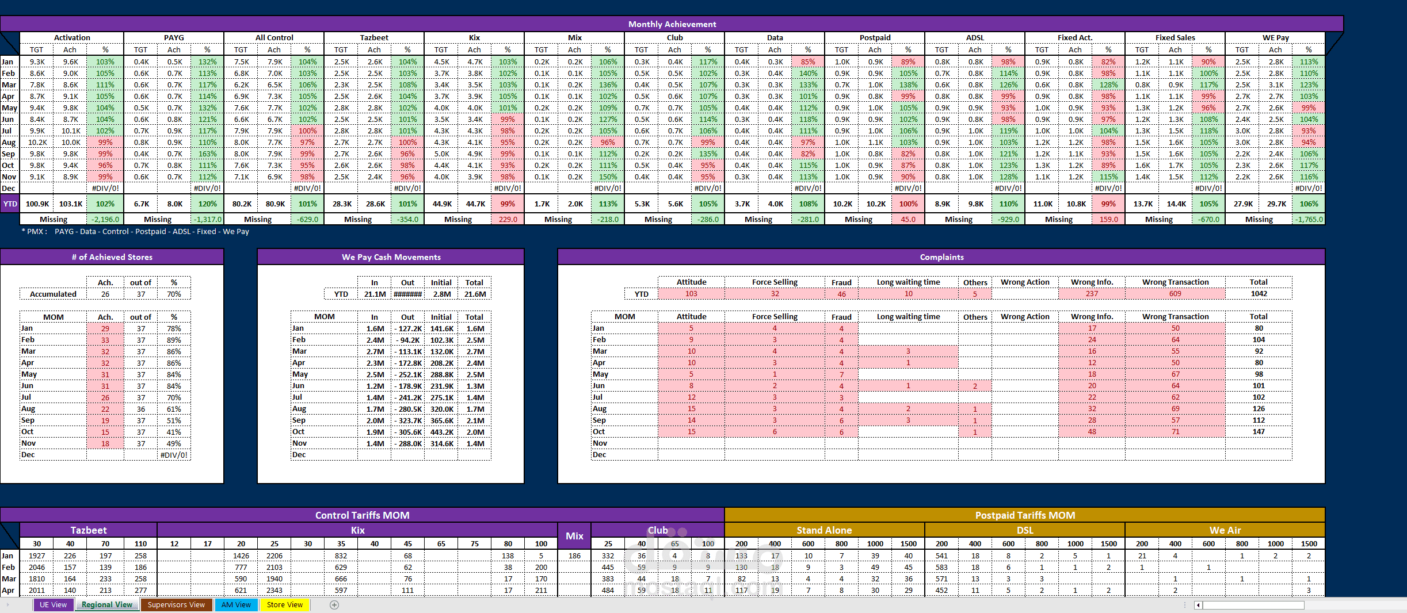Screen dimensions: 1407x613
Task: Click the DSL tariff header
Action: pos(1025,530)
